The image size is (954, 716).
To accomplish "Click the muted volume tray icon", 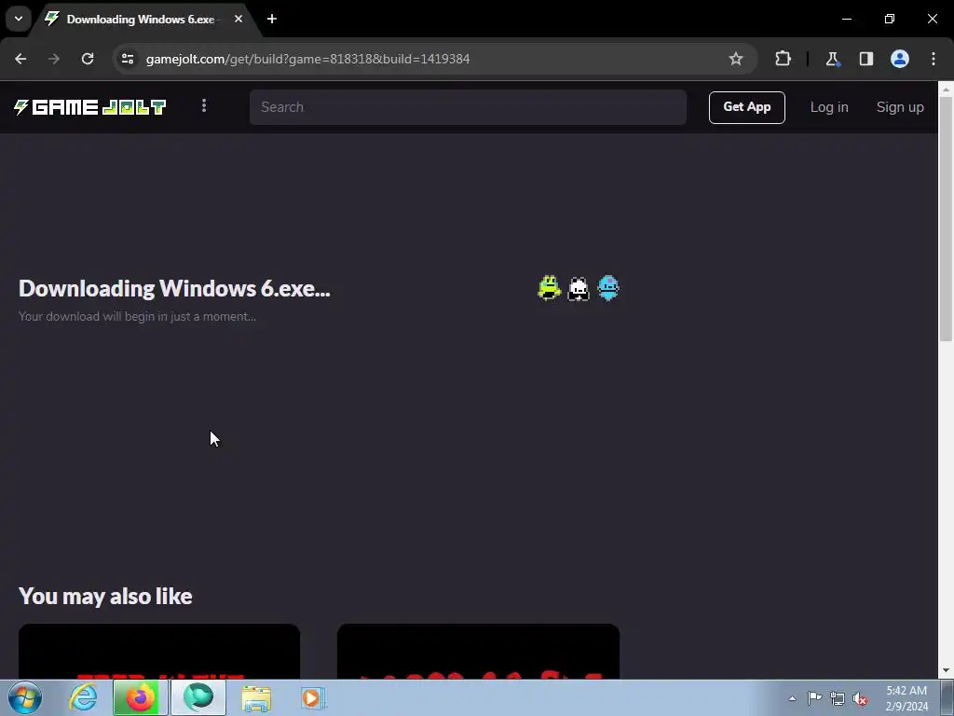I will pos(860,698).
